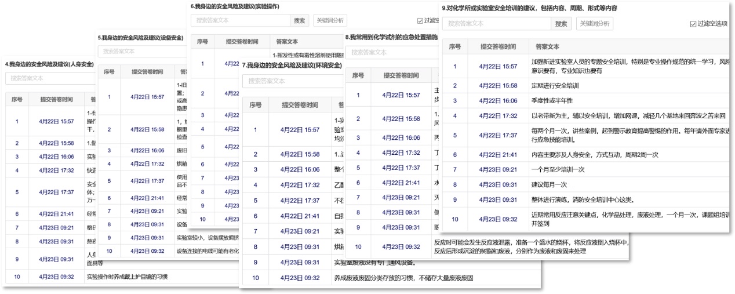Click question 7 title 我身边的安全风险及建议(环境安全)
The image size is (735, 294).
[x=292, y=64]
